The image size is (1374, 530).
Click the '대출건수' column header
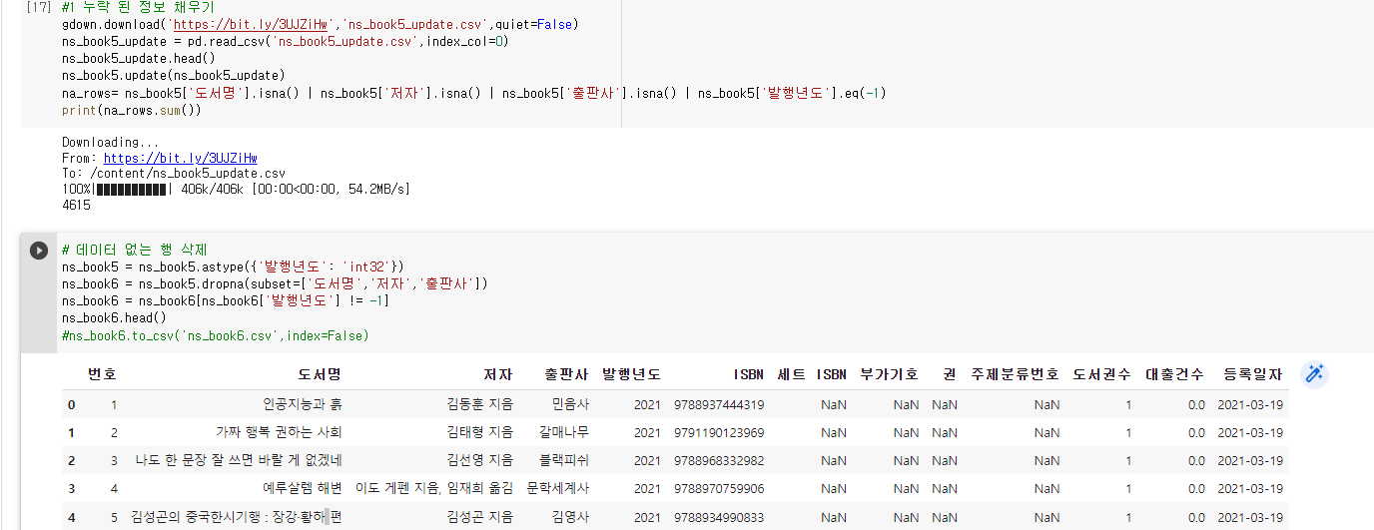click(x=1175, y=374)
